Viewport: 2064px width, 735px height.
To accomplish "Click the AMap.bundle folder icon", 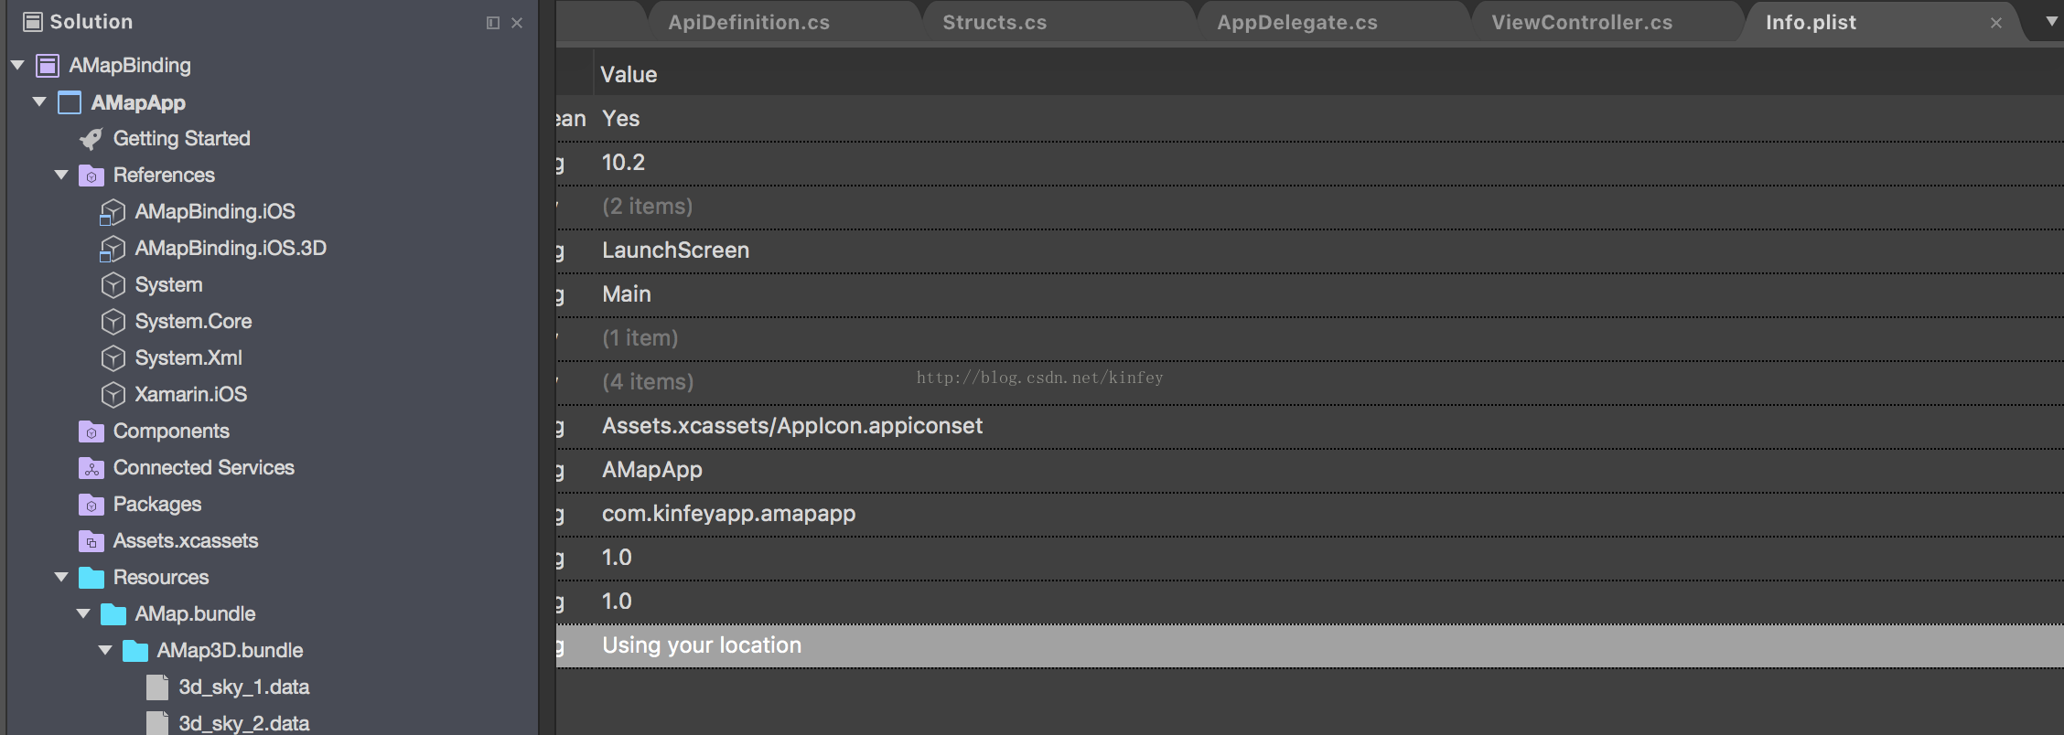I will [x=113, y=614].
